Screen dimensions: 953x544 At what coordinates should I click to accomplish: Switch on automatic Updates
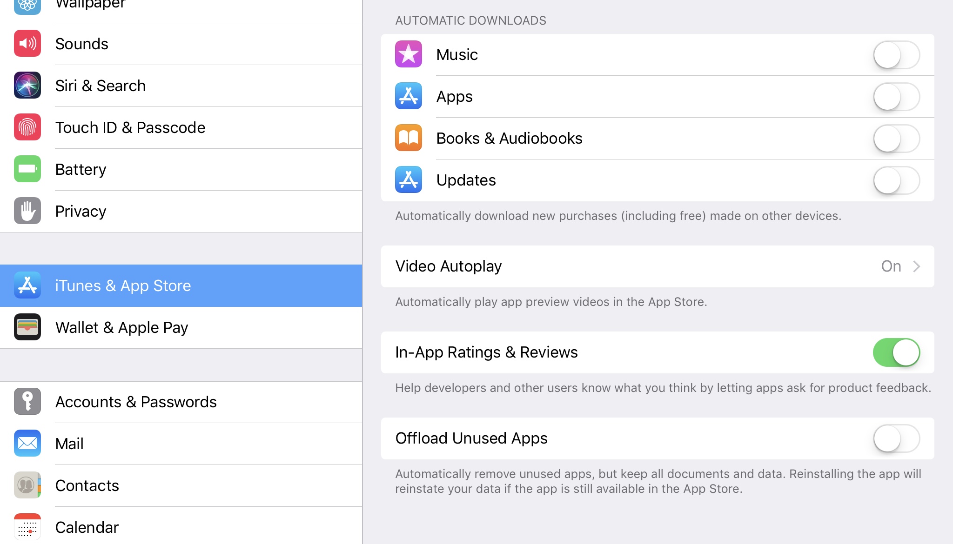(x=896, y=180)
